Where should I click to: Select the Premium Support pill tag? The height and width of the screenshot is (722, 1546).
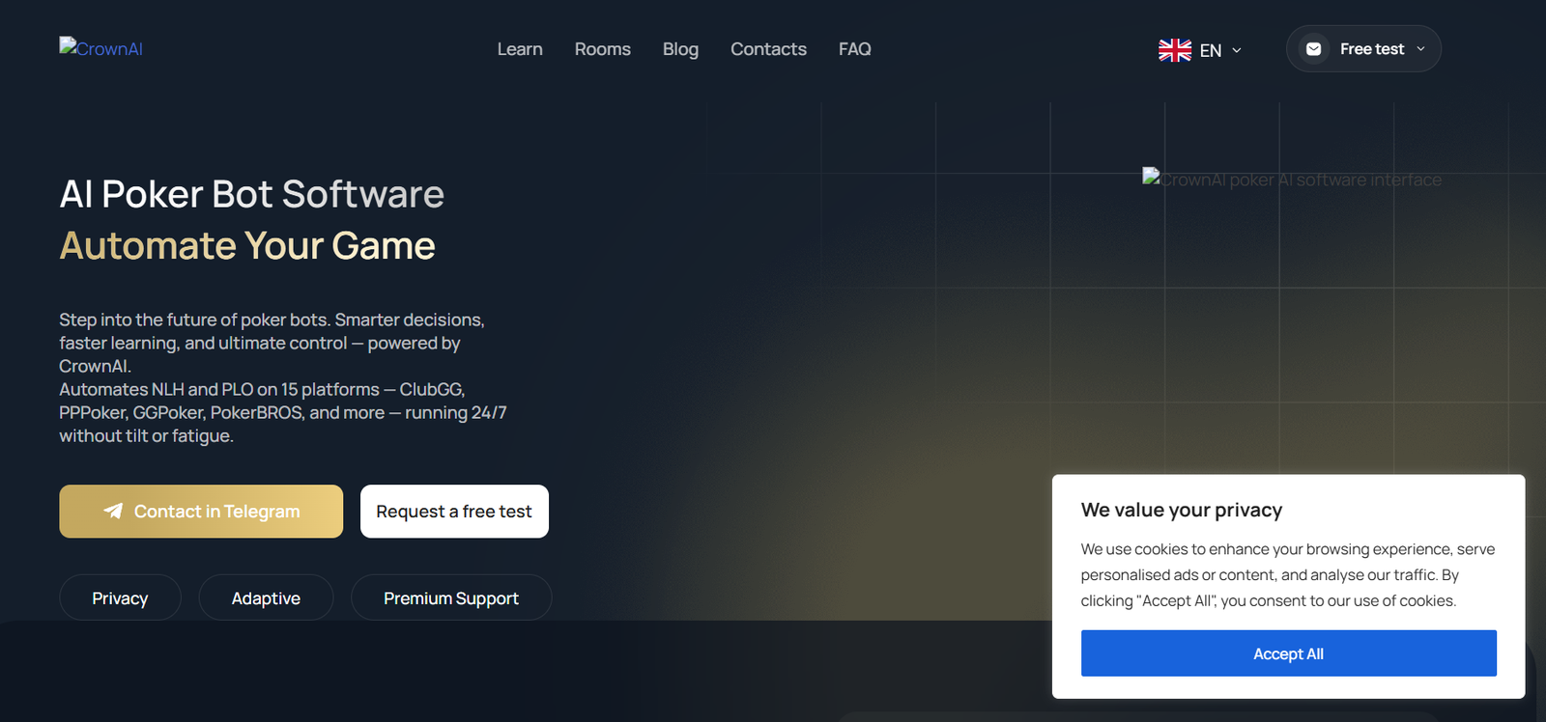pyautogui.click(x=451, y=598)
